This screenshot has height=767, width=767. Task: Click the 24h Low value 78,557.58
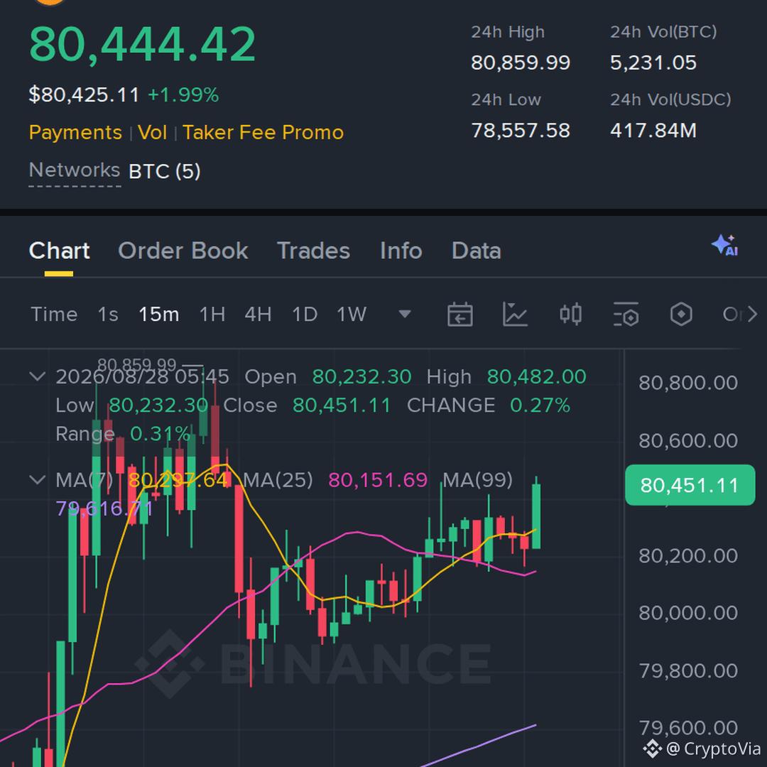tap(521, 131)
